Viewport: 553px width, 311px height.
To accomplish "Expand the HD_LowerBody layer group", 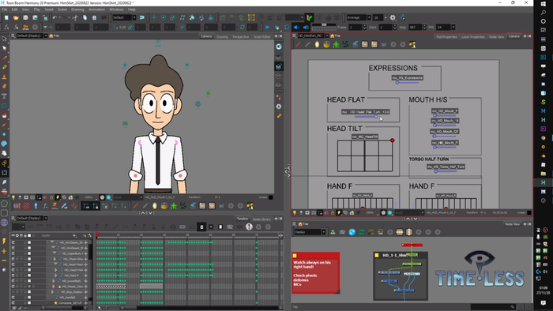I will click(53, 281).
